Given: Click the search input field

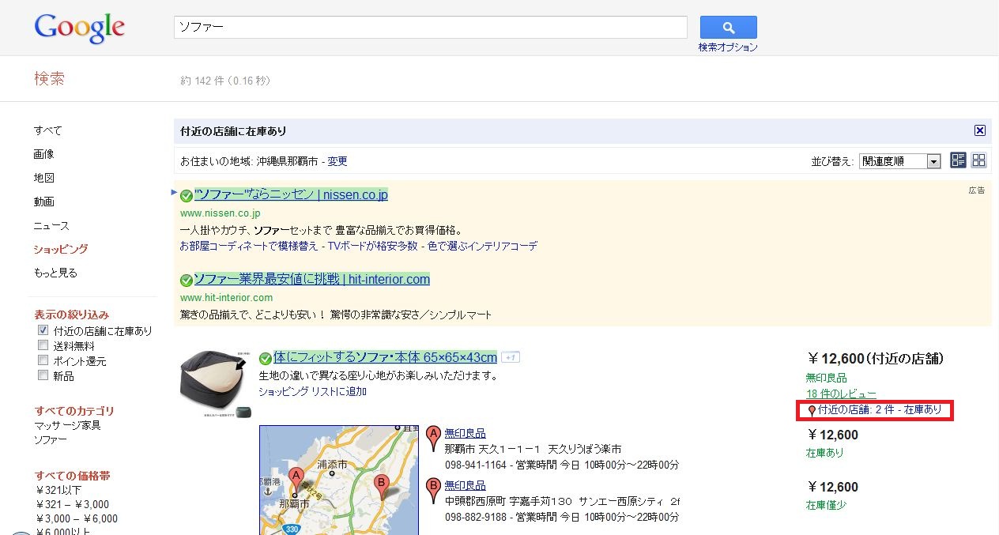Looking at the screenshot, I should point(431,27).
